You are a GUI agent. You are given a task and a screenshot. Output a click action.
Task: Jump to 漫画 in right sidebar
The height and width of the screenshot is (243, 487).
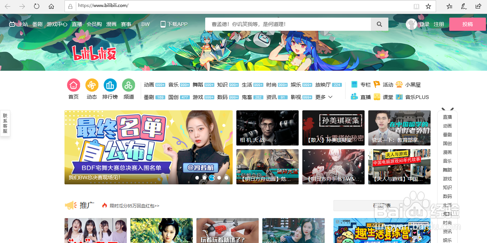[x=447, y=152]
